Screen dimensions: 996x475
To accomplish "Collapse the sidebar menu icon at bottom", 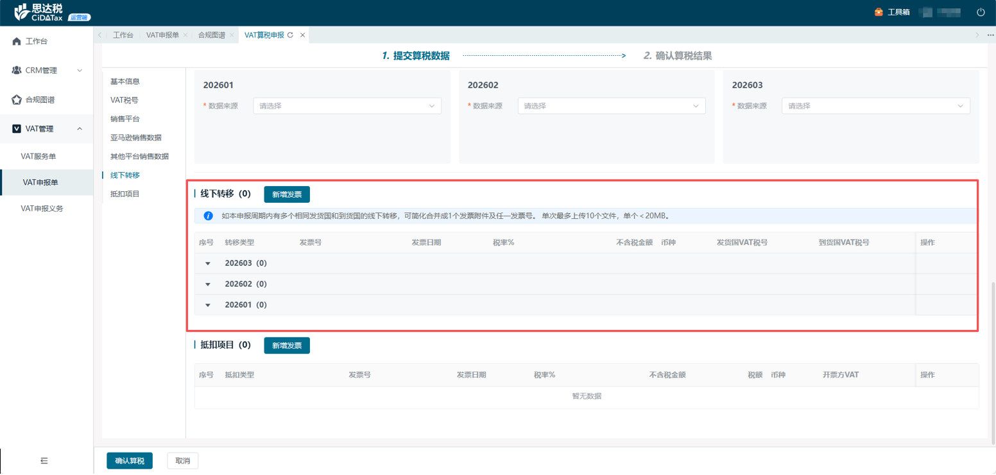I will pos(44,460).
